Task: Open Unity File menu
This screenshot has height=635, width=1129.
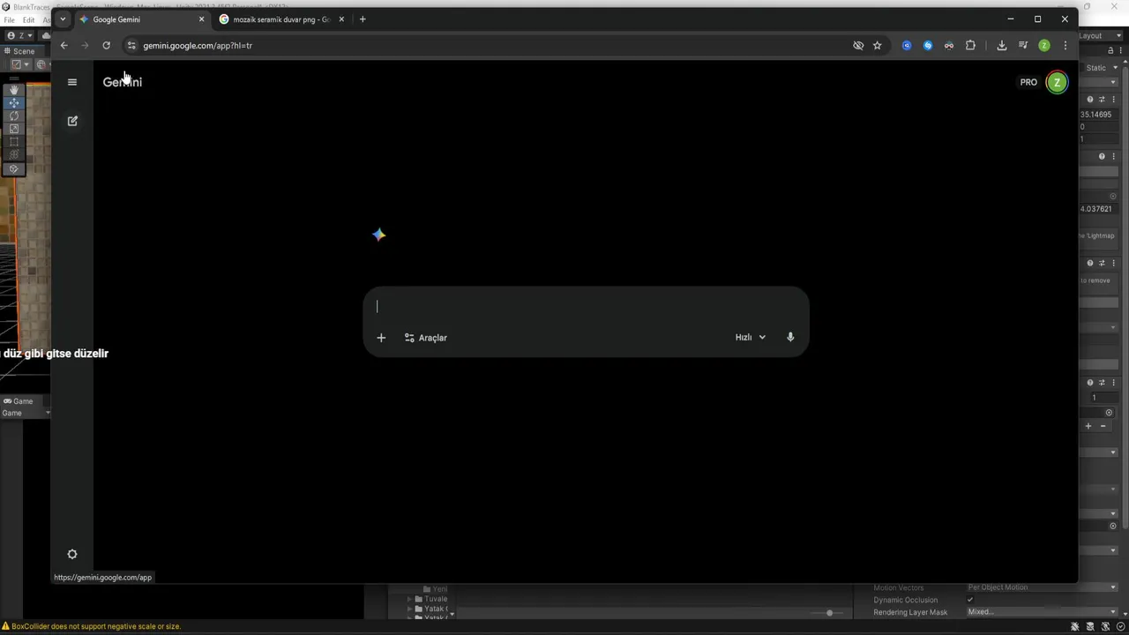Action: tap(9, 19)
